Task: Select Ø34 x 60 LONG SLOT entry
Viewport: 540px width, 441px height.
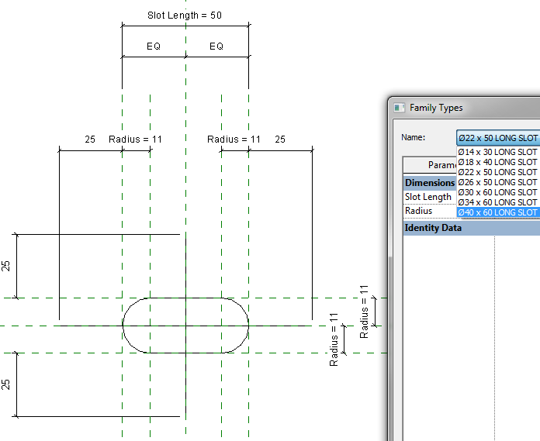Action: 498,202
